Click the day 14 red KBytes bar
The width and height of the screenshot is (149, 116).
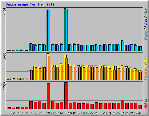tap(66, 96)
